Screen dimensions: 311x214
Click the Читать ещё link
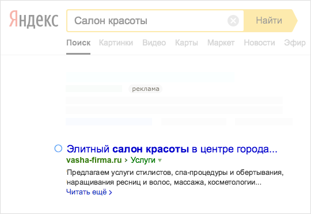(x=86, y=192)
